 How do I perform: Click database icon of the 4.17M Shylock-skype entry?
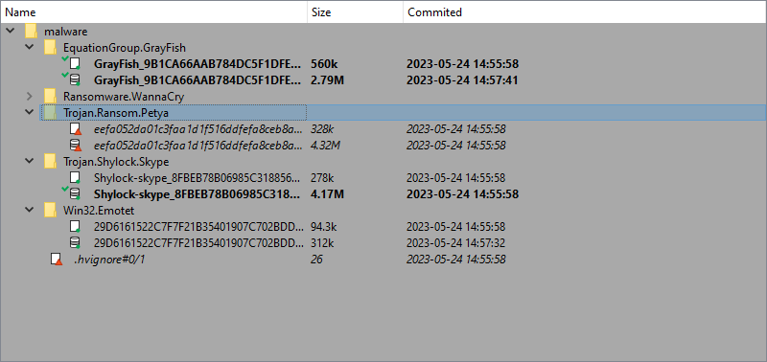point(75,194)
